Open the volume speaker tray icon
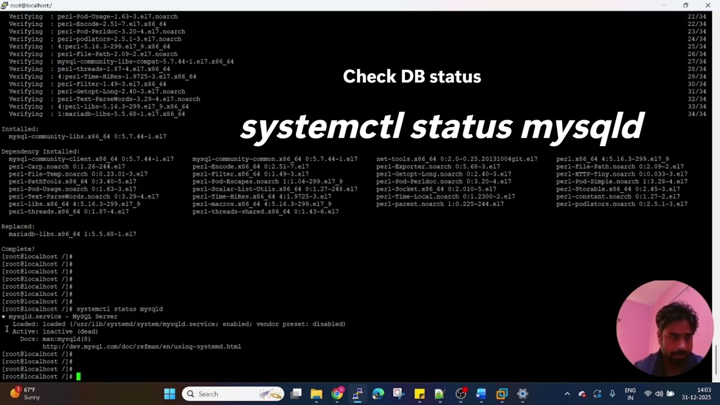 659,394
